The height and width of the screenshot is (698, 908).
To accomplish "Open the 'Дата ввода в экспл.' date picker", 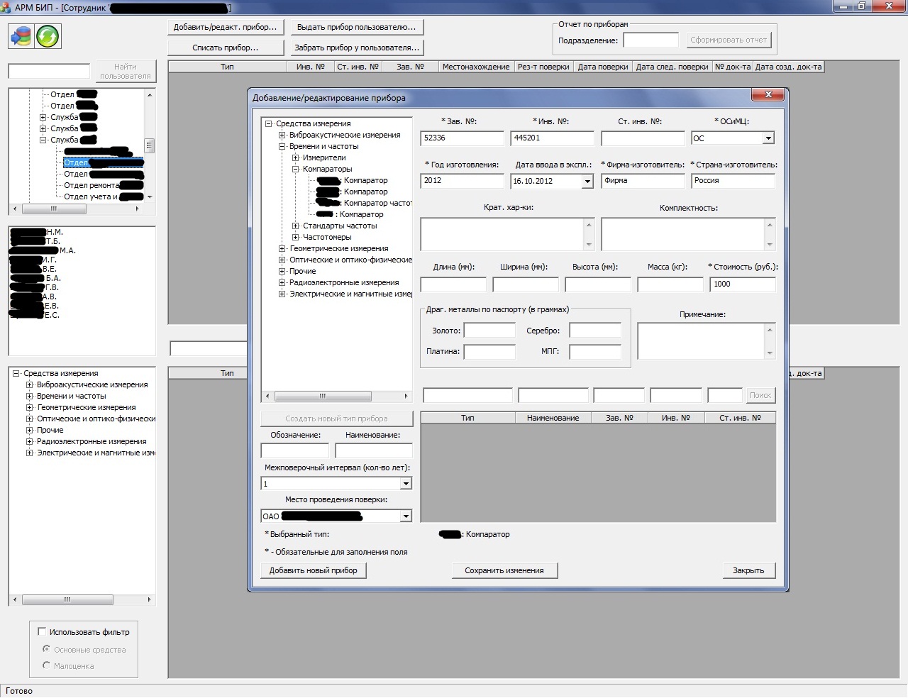I will [587, 182].
